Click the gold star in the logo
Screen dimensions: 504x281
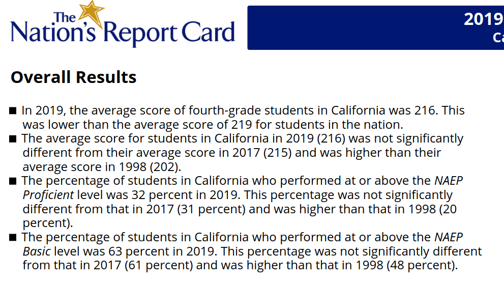91,11
